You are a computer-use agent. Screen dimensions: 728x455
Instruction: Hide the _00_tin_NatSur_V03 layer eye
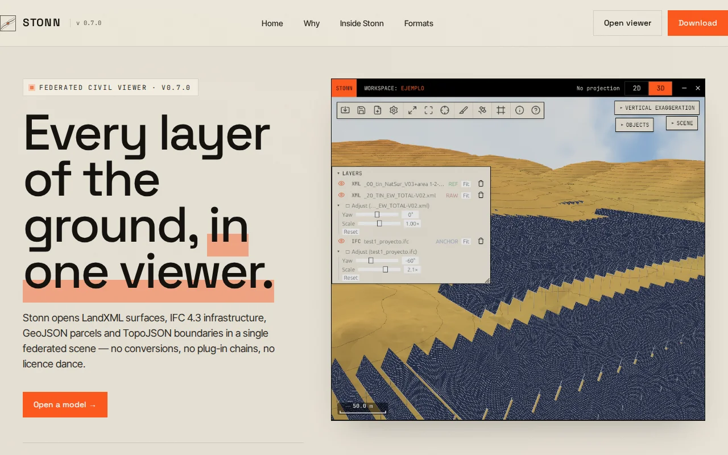[x=341, y=184]
